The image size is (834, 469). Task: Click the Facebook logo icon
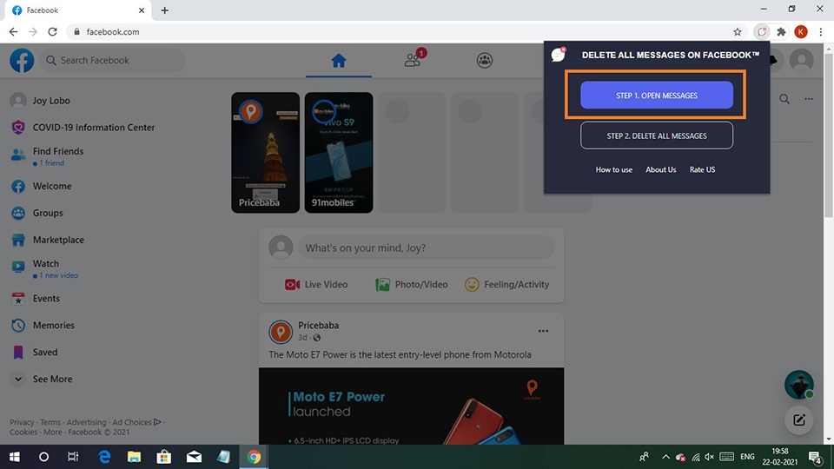pos(22,60)
